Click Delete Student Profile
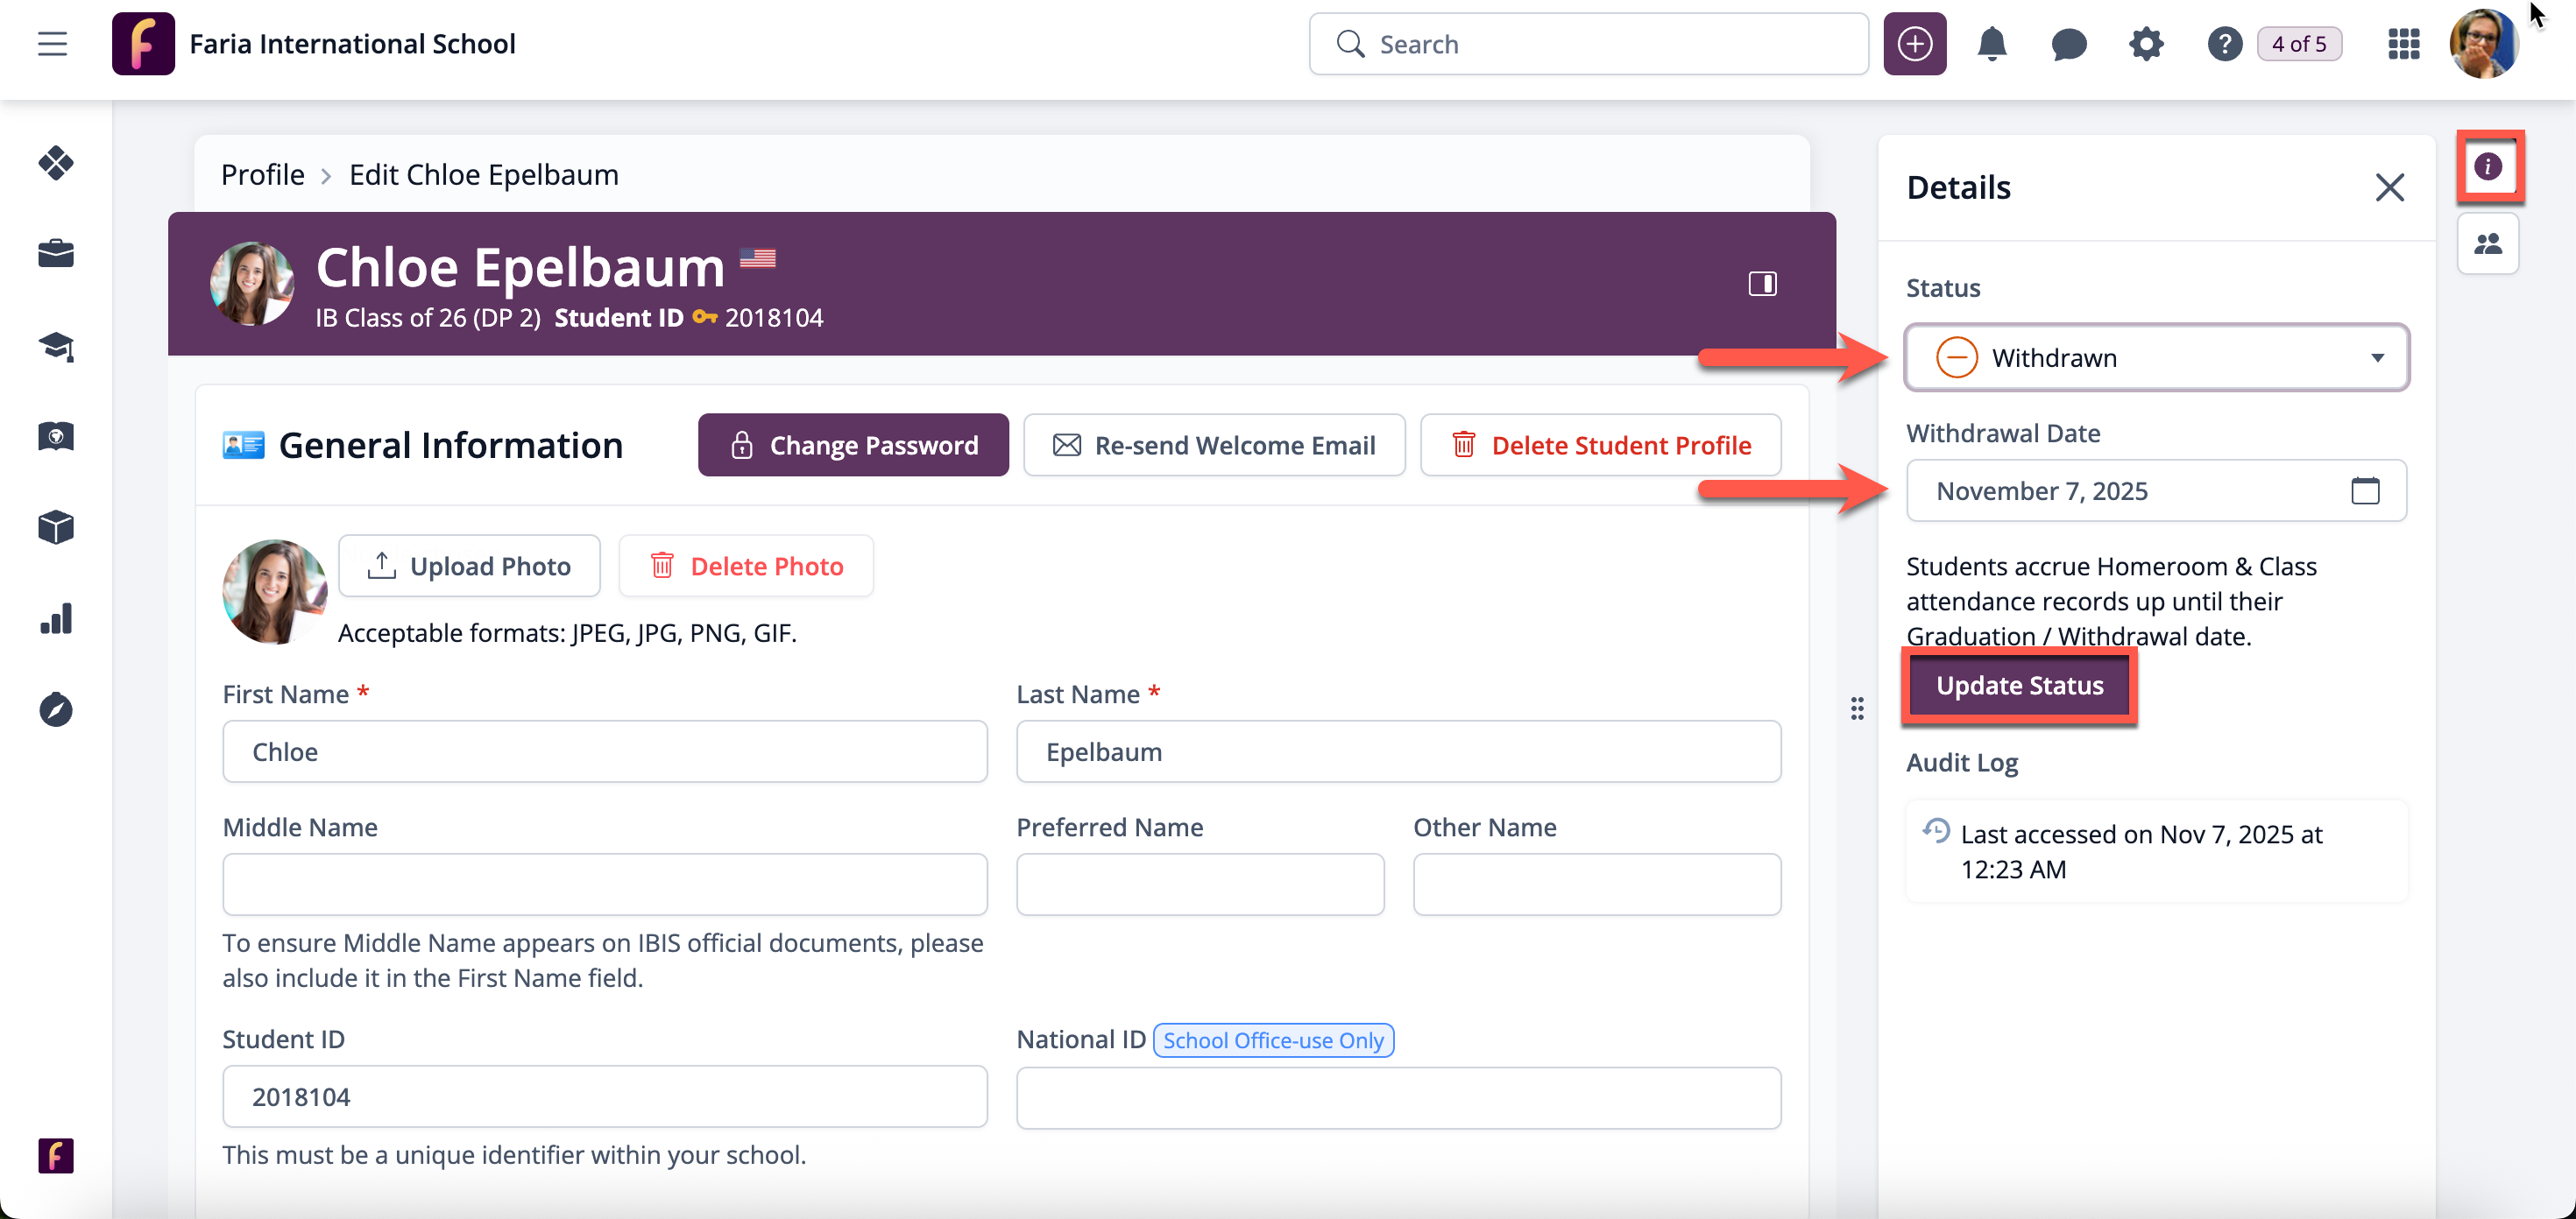 1600,446
